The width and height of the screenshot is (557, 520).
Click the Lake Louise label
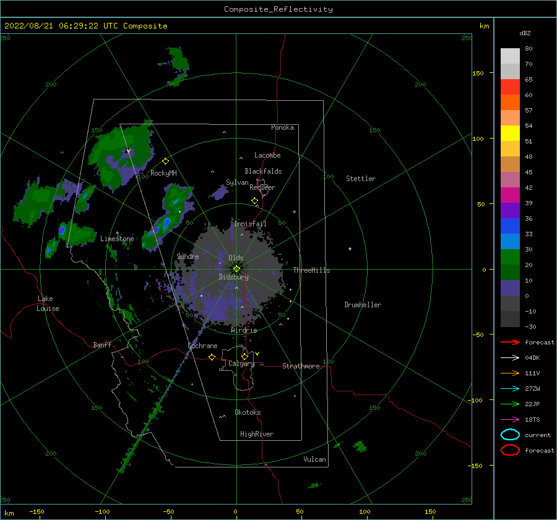48,304
